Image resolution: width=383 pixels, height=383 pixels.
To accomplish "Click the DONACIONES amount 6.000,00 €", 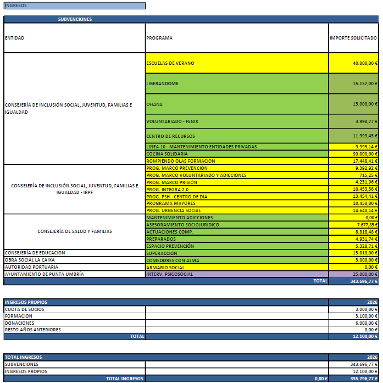I will 353,323.
